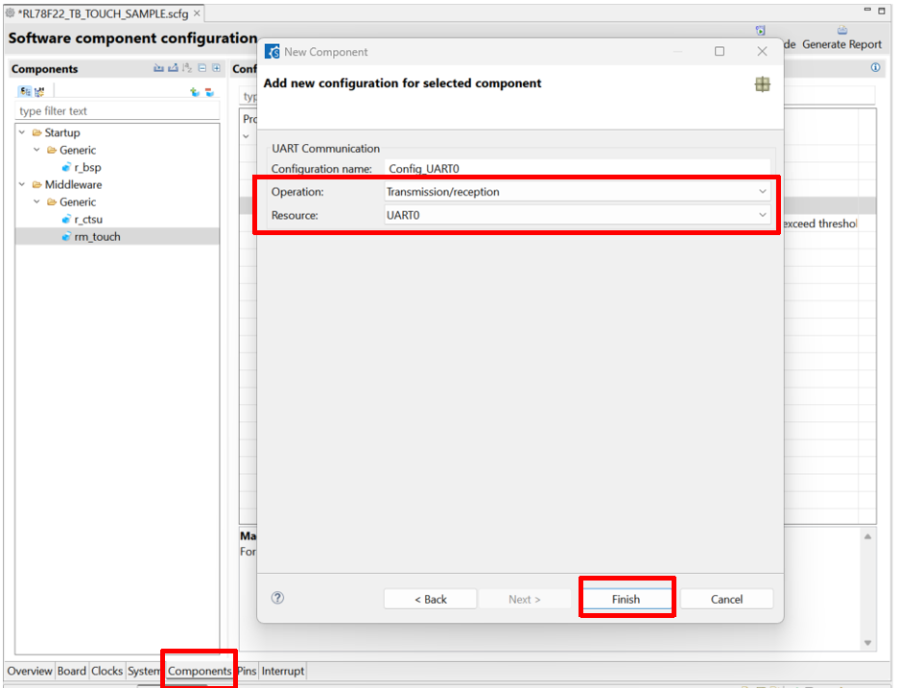The width and height of the screenshot is (898, 688).
Task: Collapse the Middleware tree folder
Action: [x=22, y=184]
